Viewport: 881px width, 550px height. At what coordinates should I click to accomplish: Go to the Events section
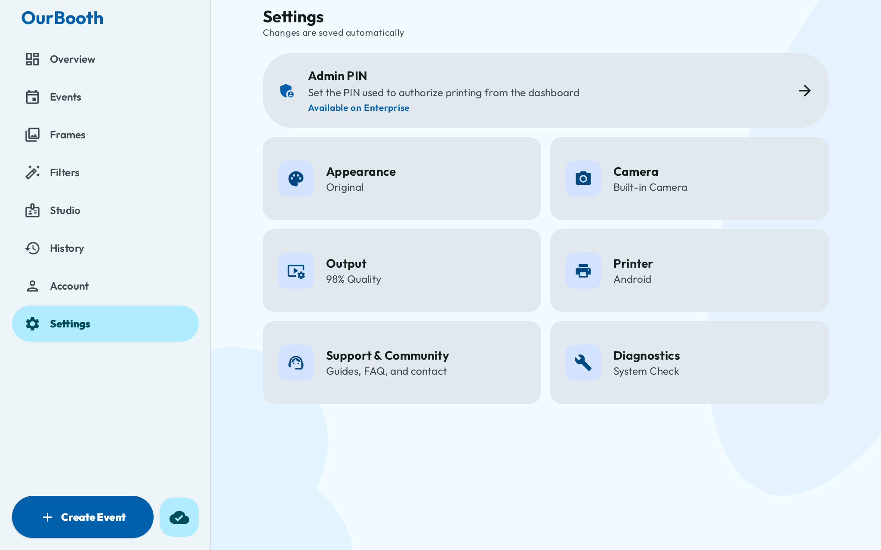click(105, 97)
